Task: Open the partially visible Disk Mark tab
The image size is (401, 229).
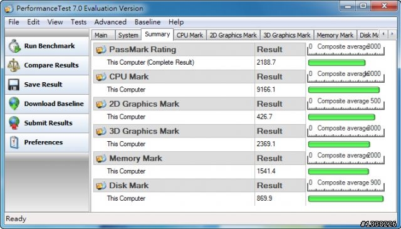Action: pyautogui.click(x=368, y=35)
